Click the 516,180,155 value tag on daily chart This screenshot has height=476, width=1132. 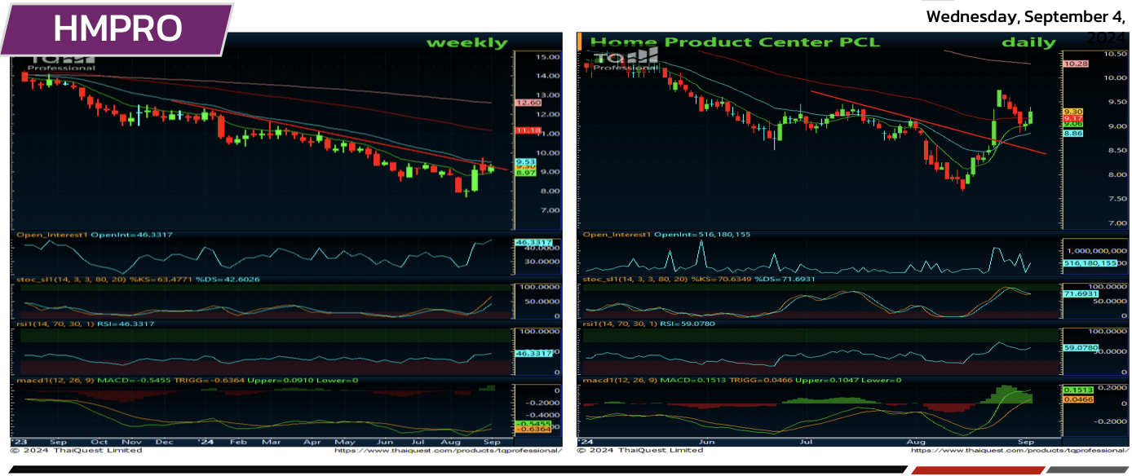click(1090, 264)
